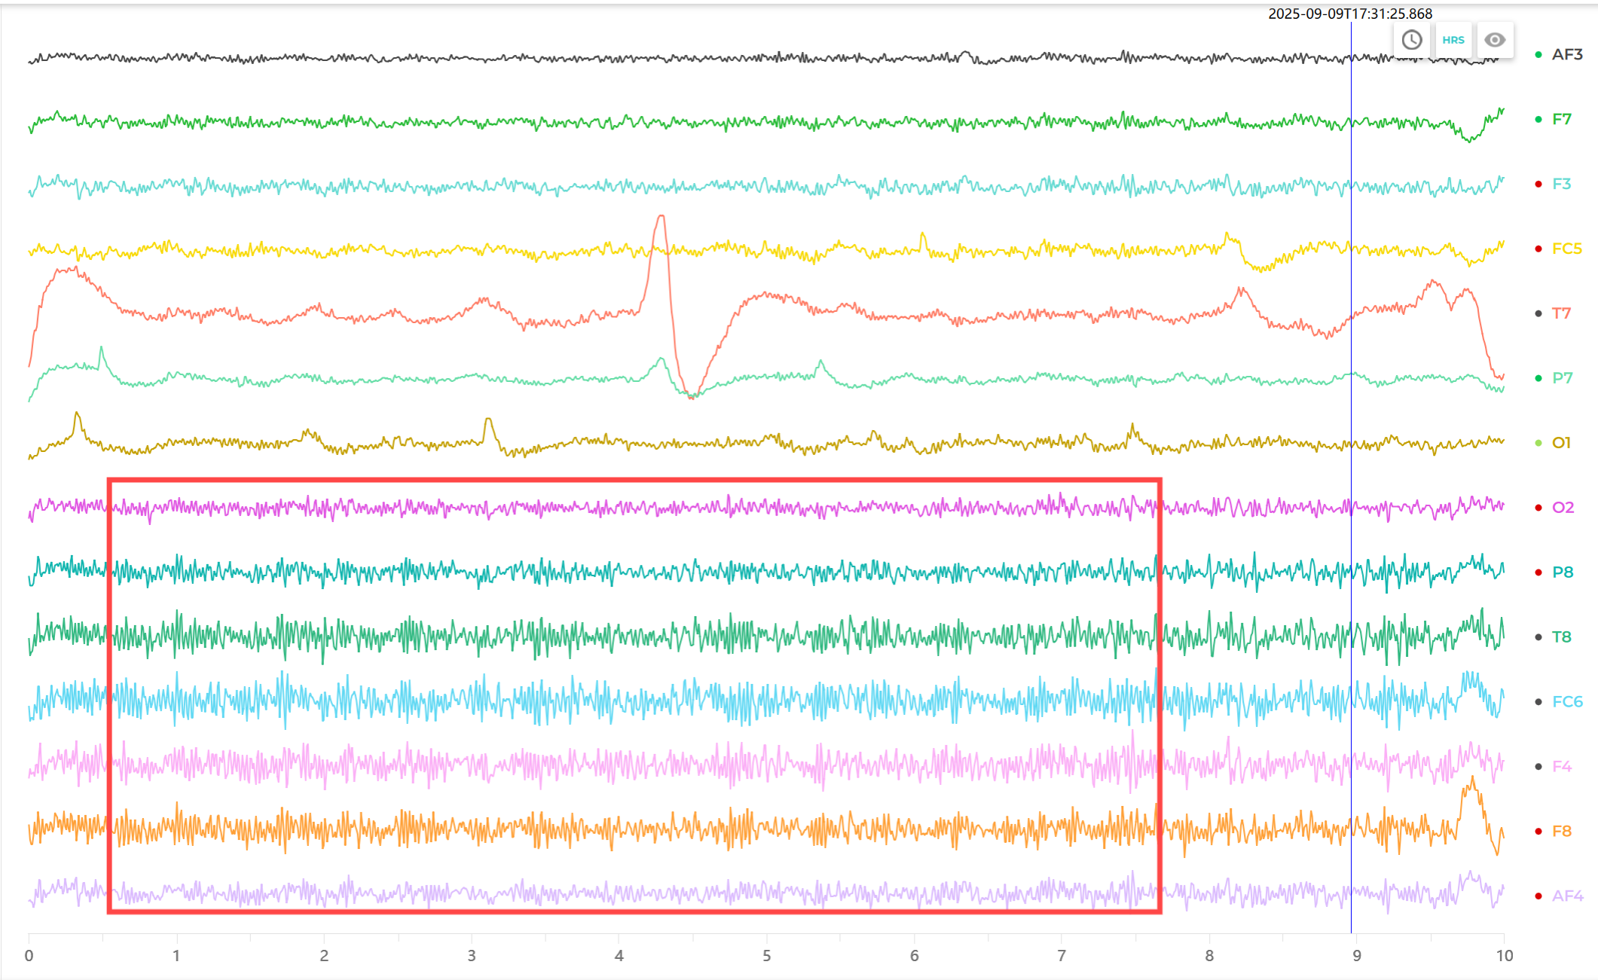Click the F4 channel legend entry
Image resolution: width=1598 pixels, height=980 pixels.
click(x=1561, y=767)
